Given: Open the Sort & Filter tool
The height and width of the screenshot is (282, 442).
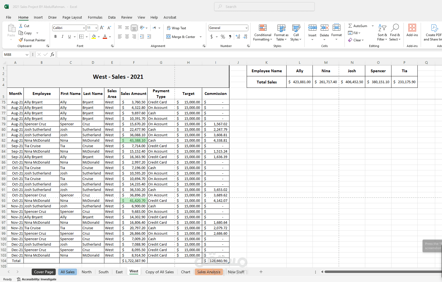Looking at the screenshot, I should (382, 33).
